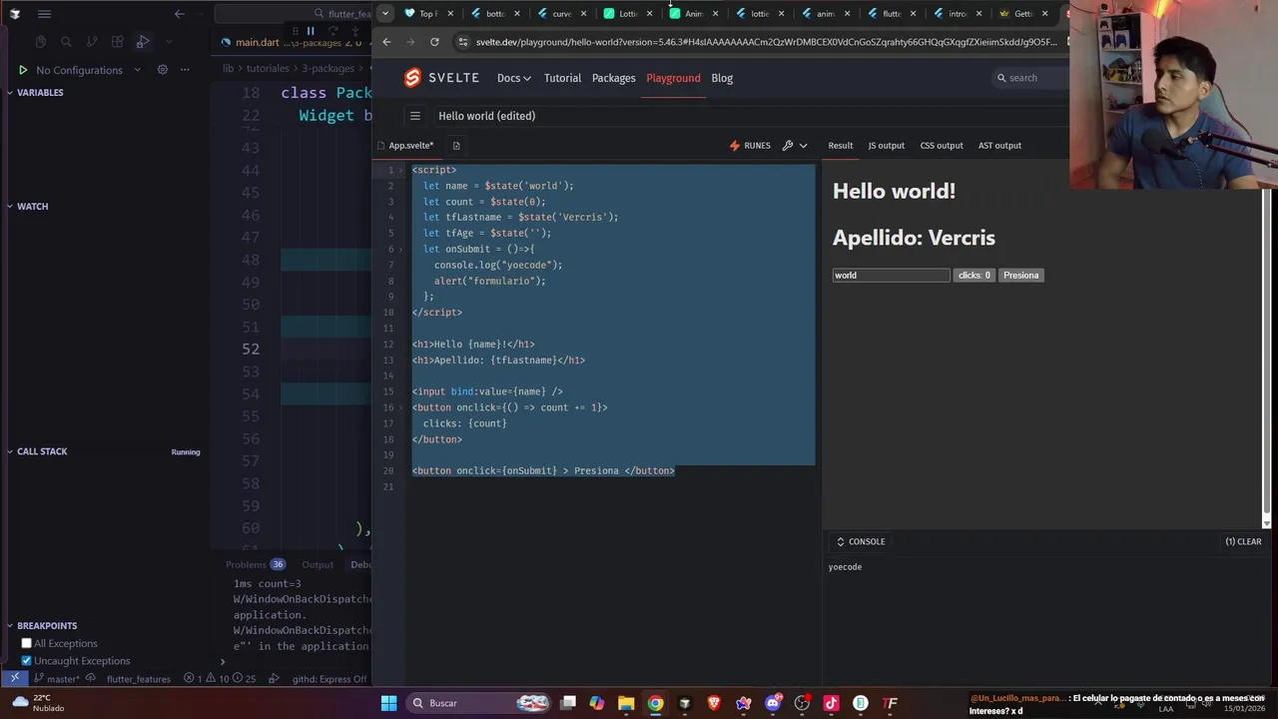Viewport: 1278px width, 719px height.
Task: Reload the Svelte playground page
Action: pos(434,42)
